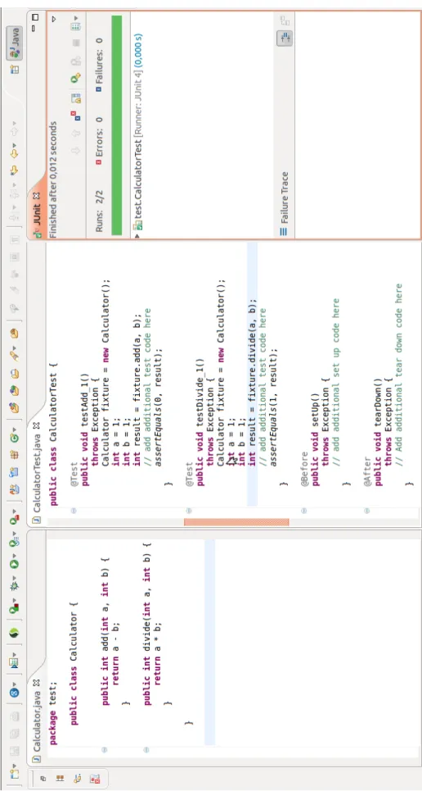Toggle Filter Stack Trace in Failure Trace bar
The width and height of the screenshot is (422, 791).
(x=285, y=38)
